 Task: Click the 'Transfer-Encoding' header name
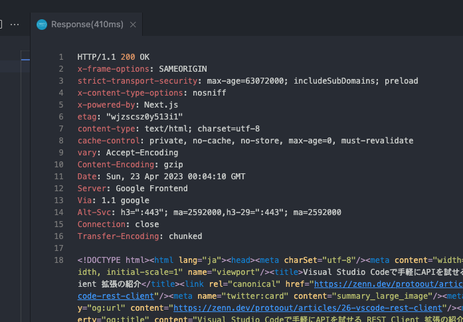click(x=118, y=236)
